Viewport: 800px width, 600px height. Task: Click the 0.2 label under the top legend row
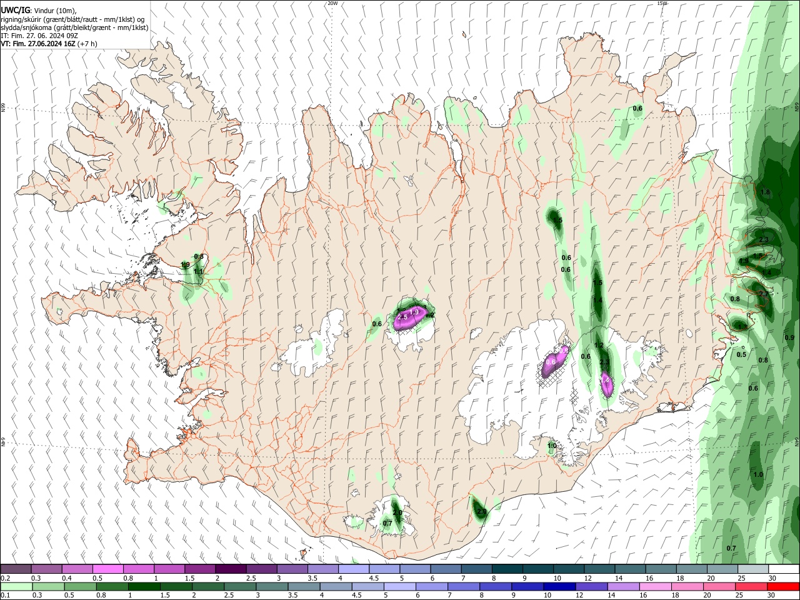tap(6, 578)
